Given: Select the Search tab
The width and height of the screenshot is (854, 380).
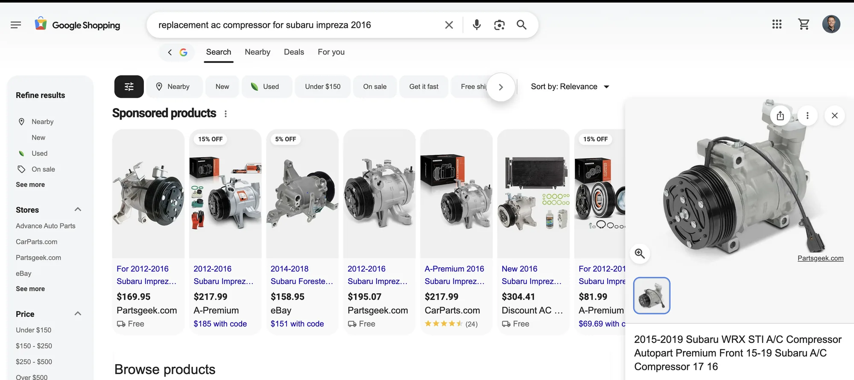Looking at the screenshot, I should [219, 52].
